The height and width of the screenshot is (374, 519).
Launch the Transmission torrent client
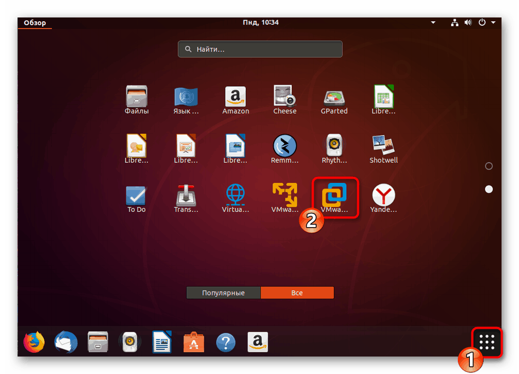(x=186, y=199)
